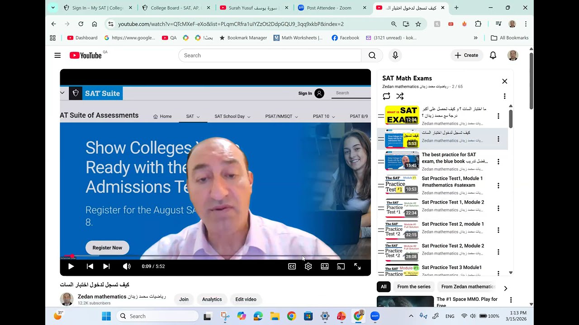The width and height of the screenshot is (579, 325).
Task: Open the Chrome three-dot menu
Action: point(526,24)
